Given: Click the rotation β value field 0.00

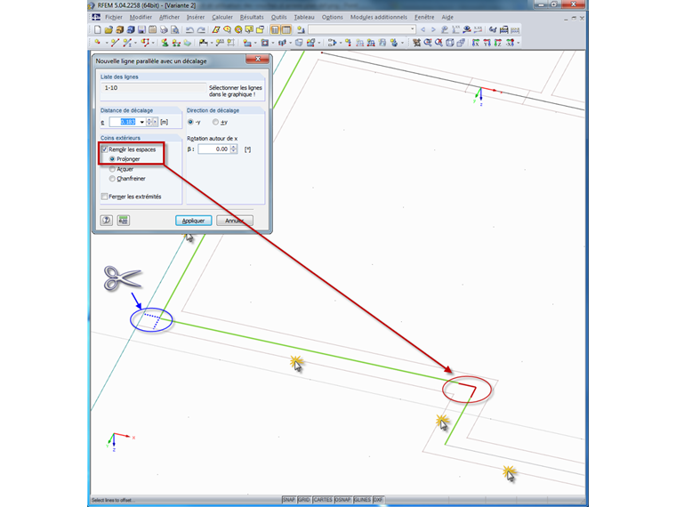Looking at the screenshot, I should coord(214,149).
